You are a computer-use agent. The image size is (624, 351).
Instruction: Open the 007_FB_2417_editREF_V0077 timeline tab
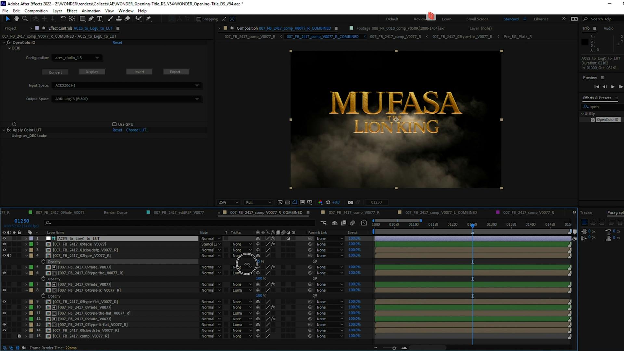click(x=179, y=213)
